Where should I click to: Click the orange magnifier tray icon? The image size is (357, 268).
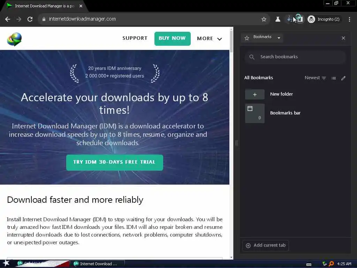click(331, 264)
